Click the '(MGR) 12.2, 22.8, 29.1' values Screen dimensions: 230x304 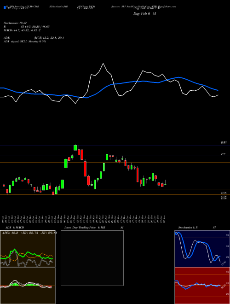pos(49,38)
